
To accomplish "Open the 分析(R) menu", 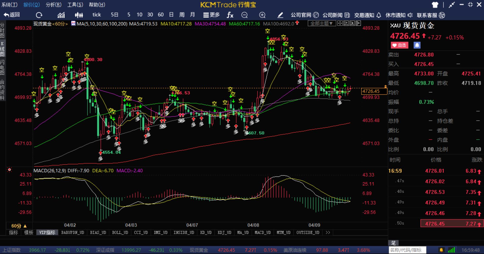I will 54,5.
